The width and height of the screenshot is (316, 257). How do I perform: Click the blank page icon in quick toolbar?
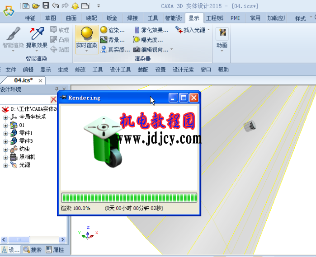(x=85, y=6)
